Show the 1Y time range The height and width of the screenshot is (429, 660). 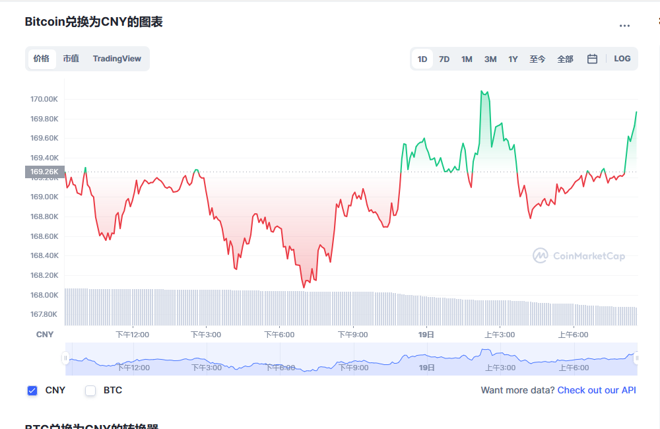coord(513,59)
